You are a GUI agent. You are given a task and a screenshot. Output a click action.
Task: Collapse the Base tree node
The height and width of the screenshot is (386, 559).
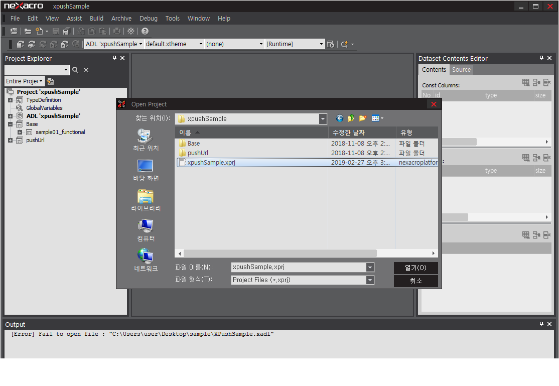click(x=11, y=124)
